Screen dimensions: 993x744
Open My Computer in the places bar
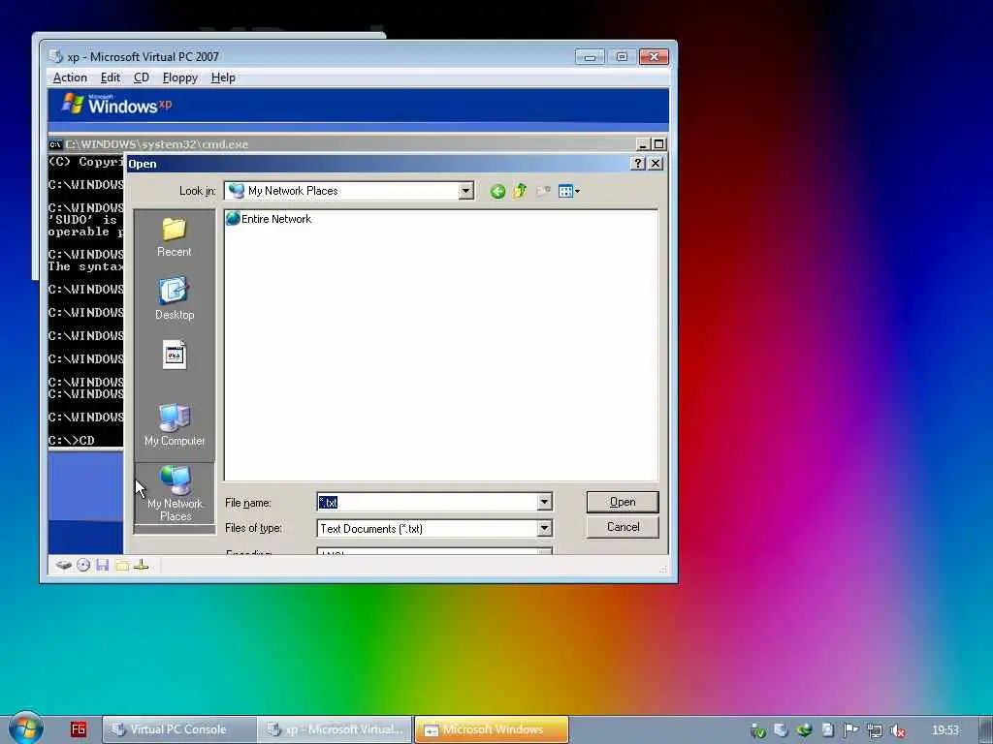[175, 424]
